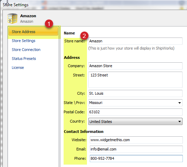
Task: Click the "Name" section heading
Action: (69, 33)
